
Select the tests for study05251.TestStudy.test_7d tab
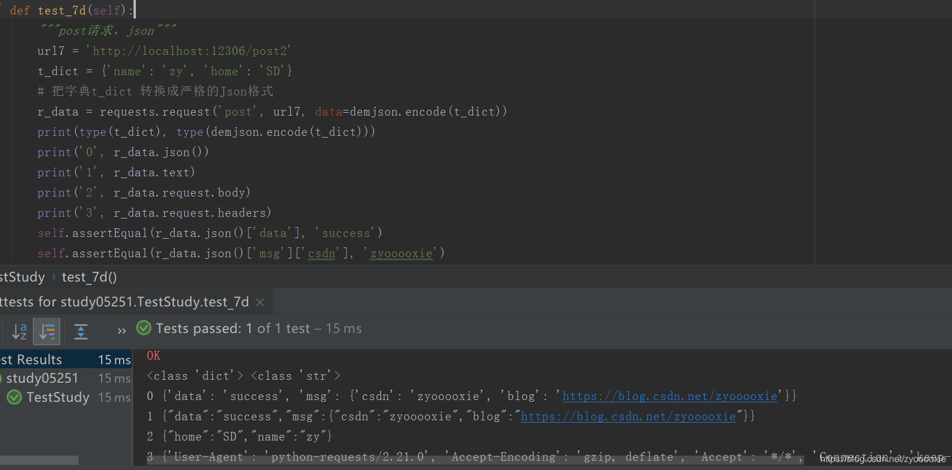pos(124,302)
